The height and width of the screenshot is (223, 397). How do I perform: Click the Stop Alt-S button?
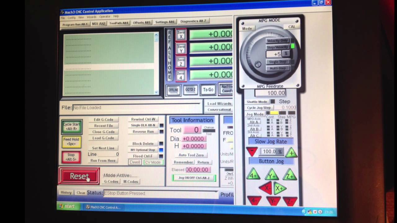point(71,157)
